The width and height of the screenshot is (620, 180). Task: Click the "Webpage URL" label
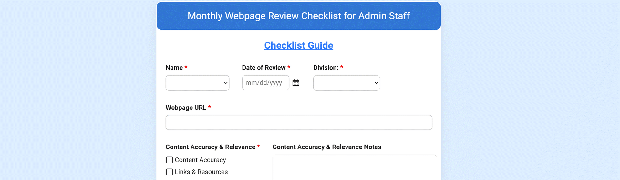186,108
